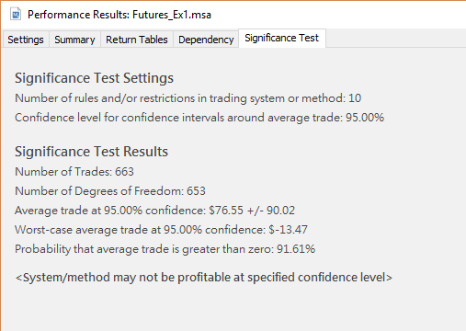Click the probability 91.61% line
The width and height of the screenshot is (466, 331).
[165, 249]
